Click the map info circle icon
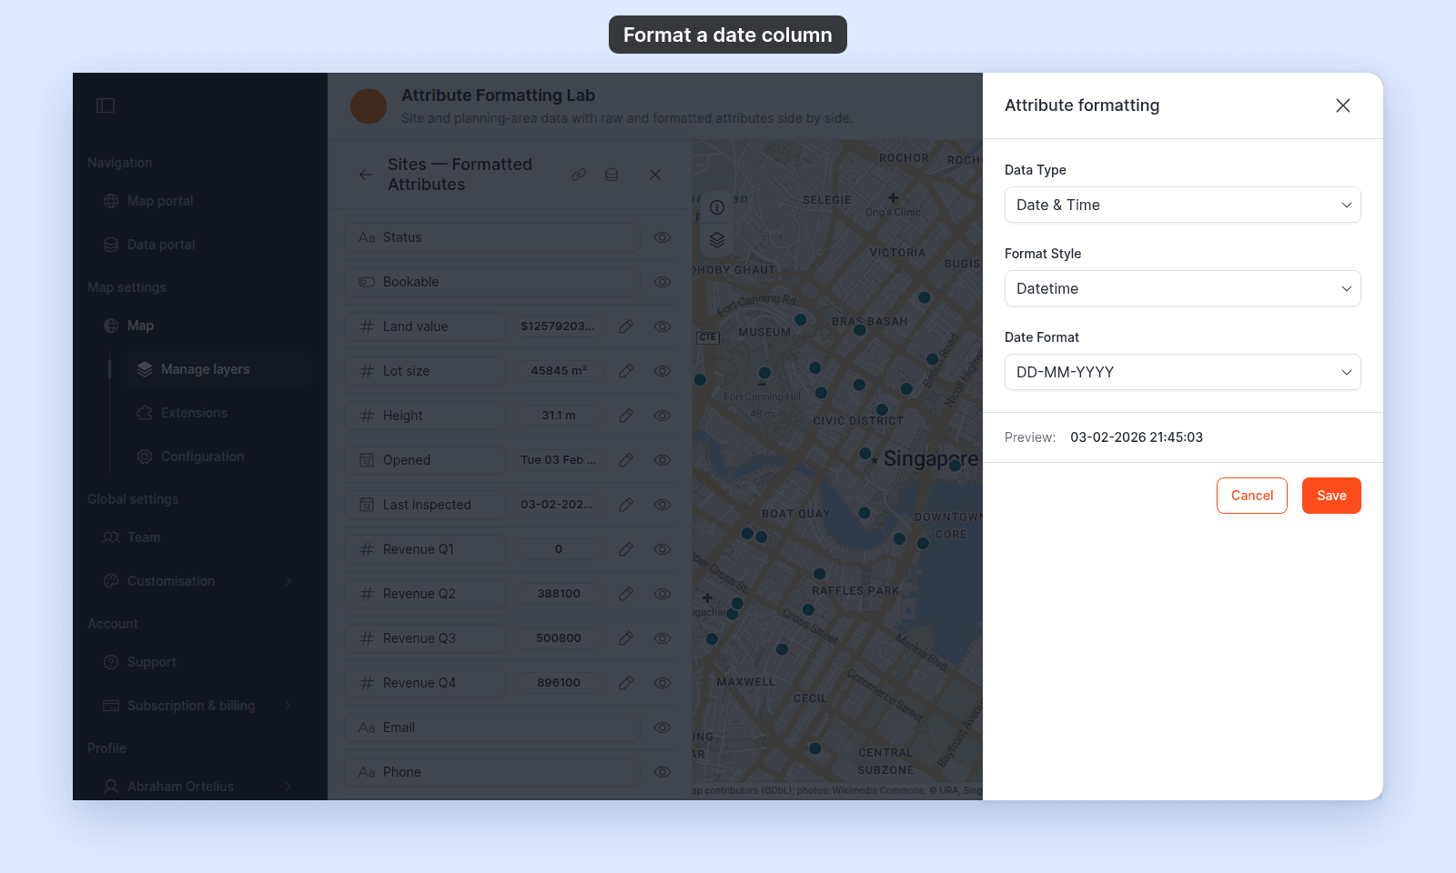 click(x=717, y=207)
